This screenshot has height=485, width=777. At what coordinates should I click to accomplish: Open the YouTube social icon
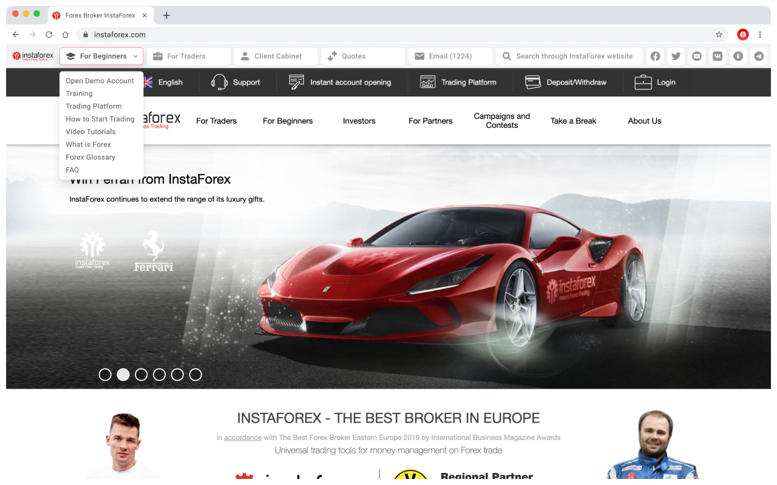point(697,56)
